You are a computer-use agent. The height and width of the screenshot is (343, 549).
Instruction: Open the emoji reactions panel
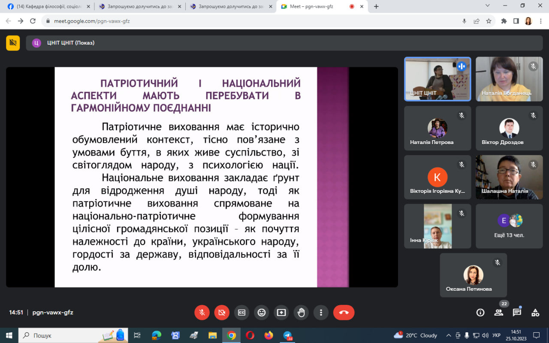click(261, 313)
